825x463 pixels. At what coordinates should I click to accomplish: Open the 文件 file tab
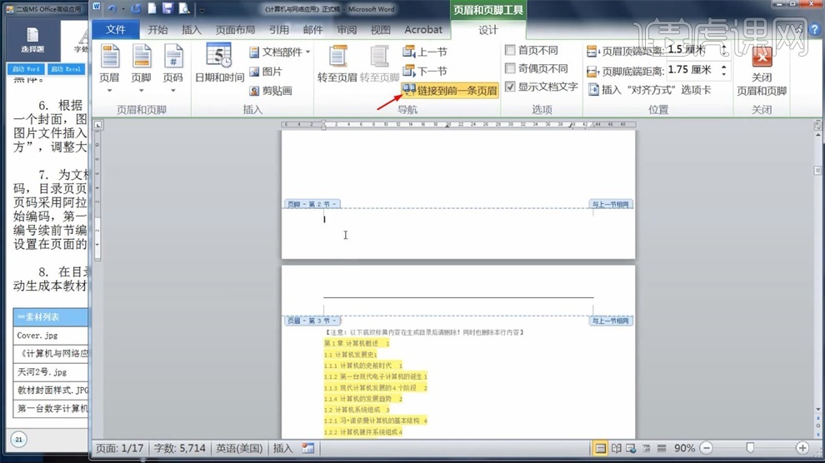click(115, 30)
